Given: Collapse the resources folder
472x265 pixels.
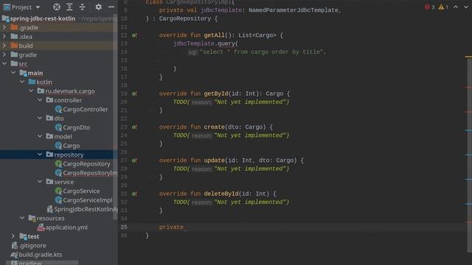Looking at the screenshot, I should 22,218.
